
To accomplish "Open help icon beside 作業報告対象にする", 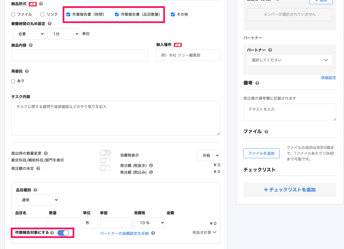I will tap(52, 233).
